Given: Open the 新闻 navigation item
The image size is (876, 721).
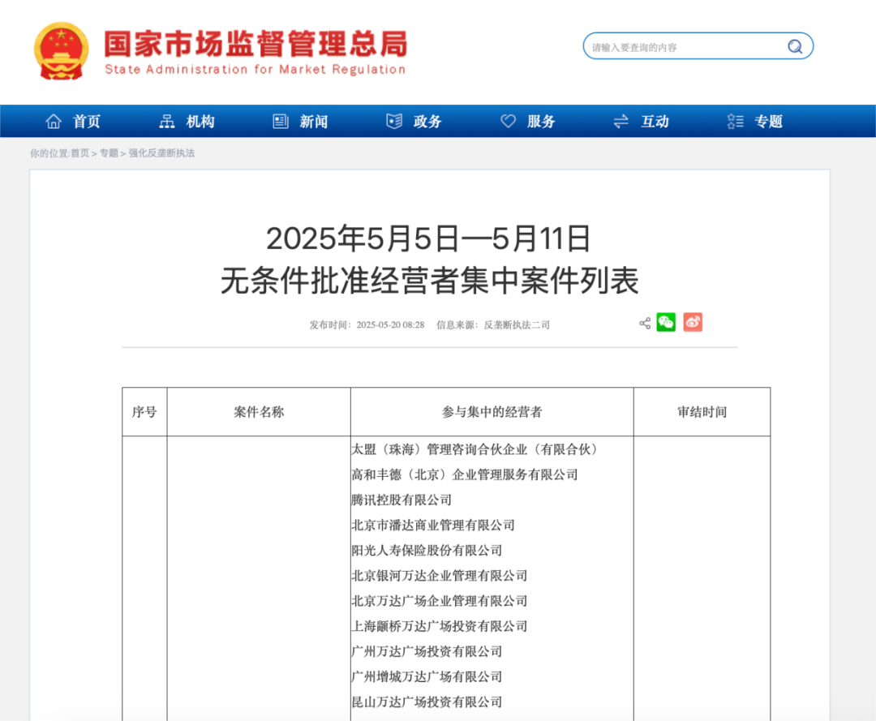Looking at the screenshot, I should (314, 121).
